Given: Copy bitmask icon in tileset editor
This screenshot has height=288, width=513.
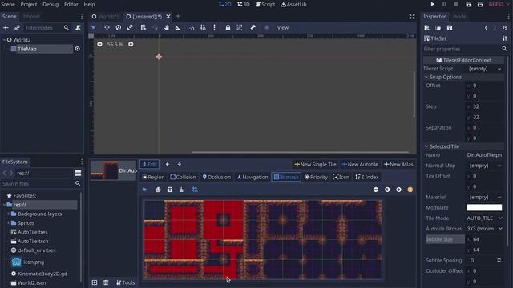Looking at the screenshot, I should pos(158,190).
